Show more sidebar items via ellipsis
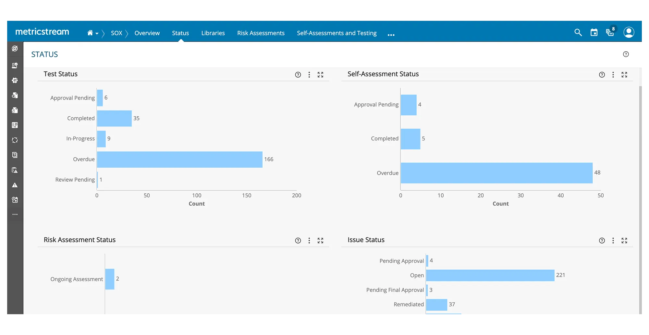649x335 pixels. [15, 214]
